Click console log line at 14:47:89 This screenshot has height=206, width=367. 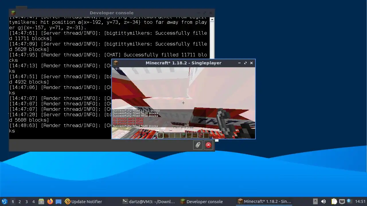click(108, 47)
